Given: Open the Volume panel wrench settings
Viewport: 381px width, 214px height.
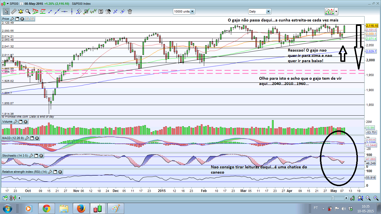Looking at the screenshot, I should pos(15,122).
